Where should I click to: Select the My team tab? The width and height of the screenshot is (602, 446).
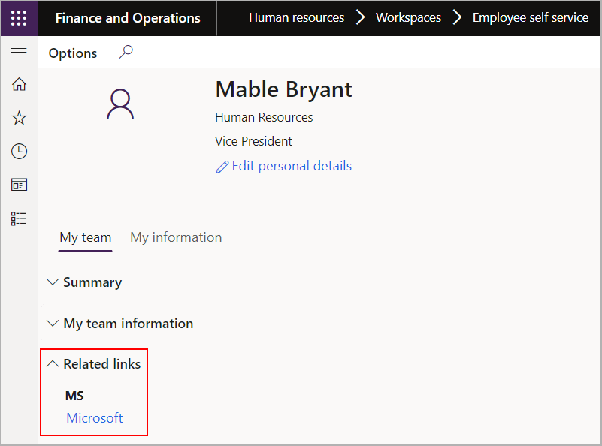(x=85, y=237)
